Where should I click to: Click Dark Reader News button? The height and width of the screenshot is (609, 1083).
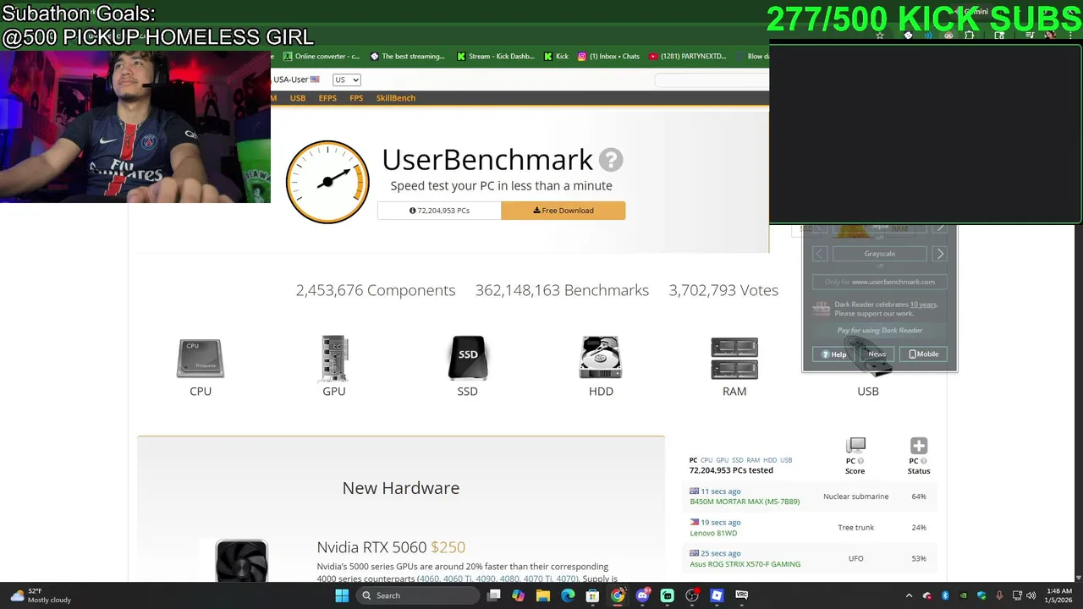tap(877, 354)
